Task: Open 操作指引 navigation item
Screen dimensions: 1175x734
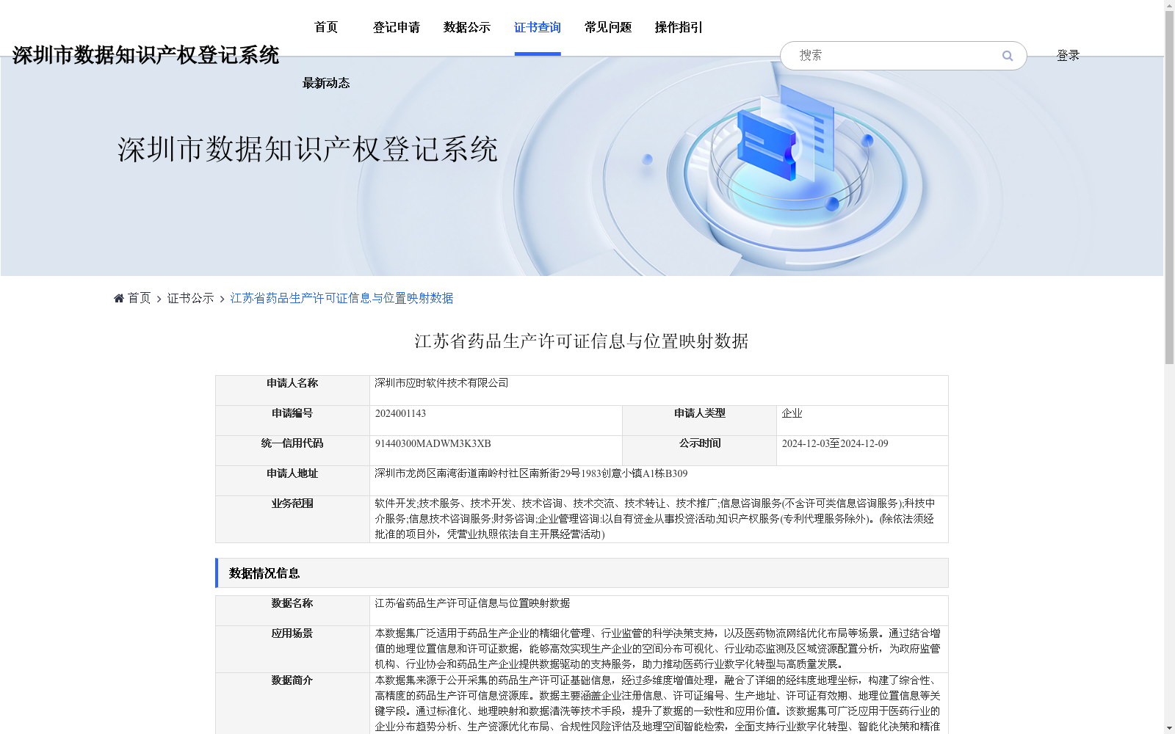Action: [679, 27]
